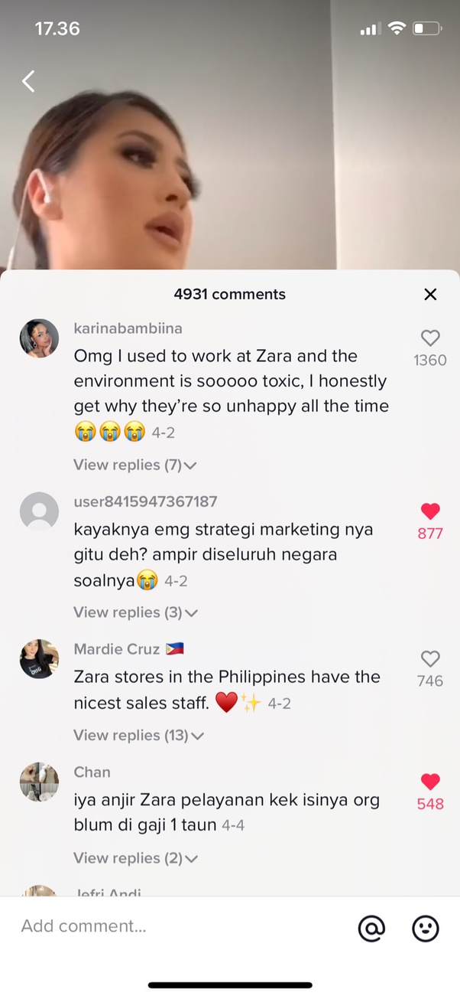Remove like from Chan's comment
460x999 pixels.
click(430, 782)
